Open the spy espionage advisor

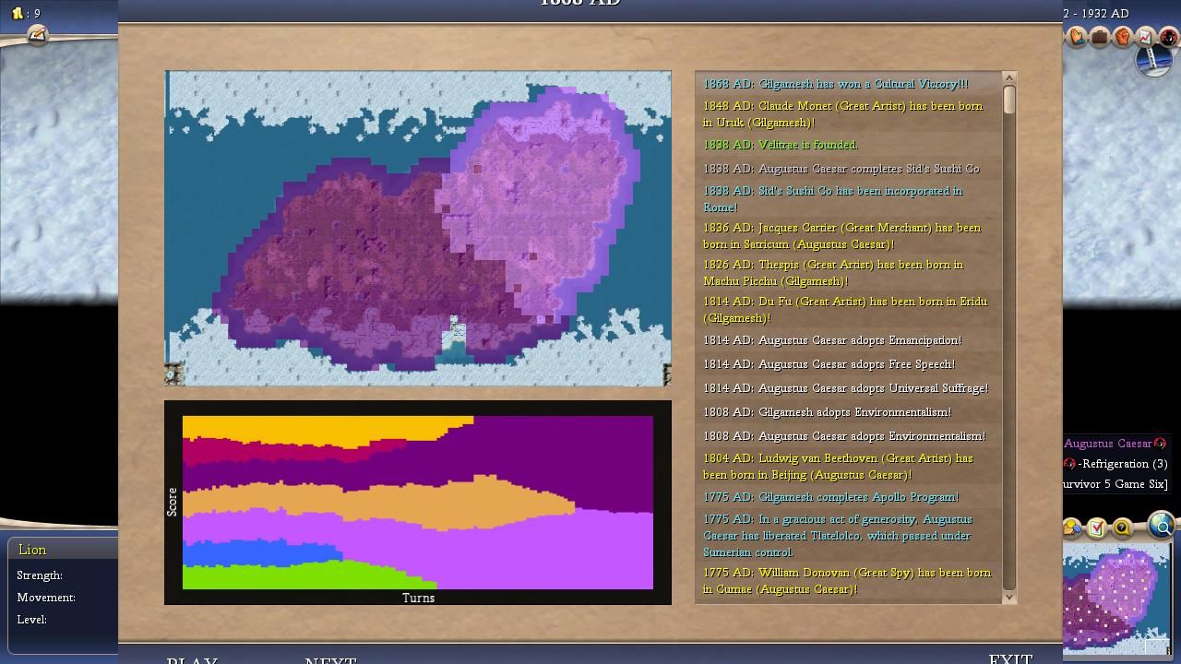click(x=1168, y=37)
